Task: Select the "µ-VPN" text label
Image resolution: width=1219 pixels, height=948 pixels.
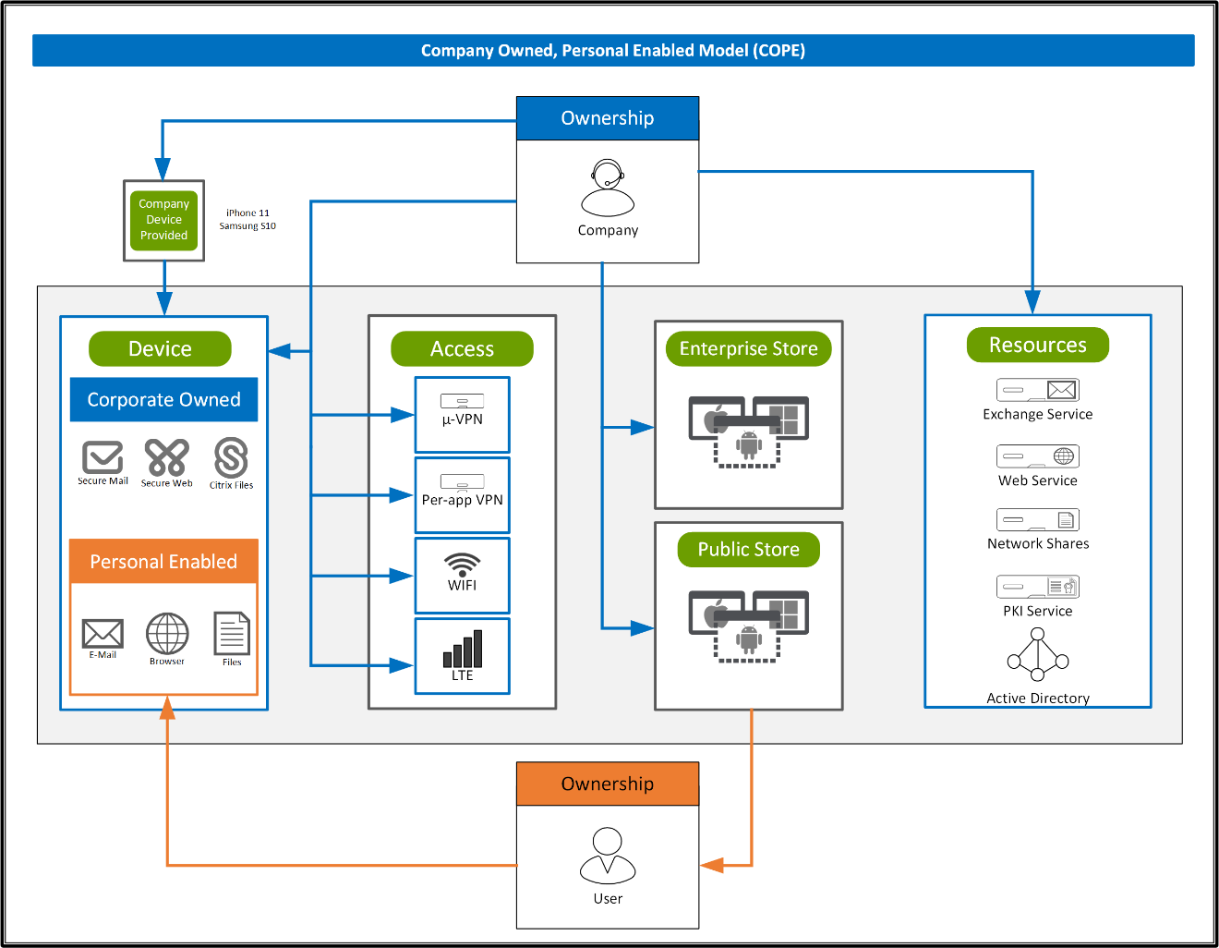Action: click(x=463, y=419)
